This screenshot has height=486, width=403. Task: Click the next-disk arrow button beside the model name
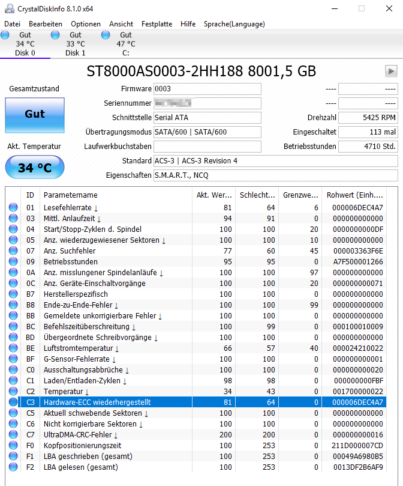[x=391, y=71]
